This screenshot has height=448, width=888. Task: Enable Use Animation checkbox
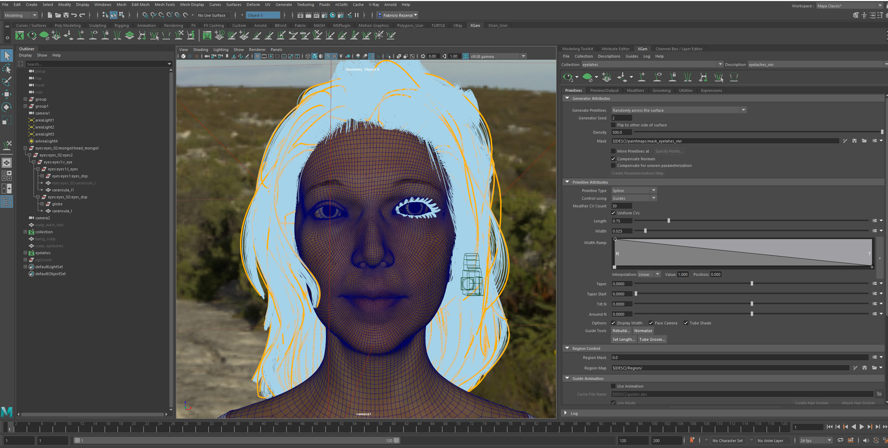coord(613,386)
